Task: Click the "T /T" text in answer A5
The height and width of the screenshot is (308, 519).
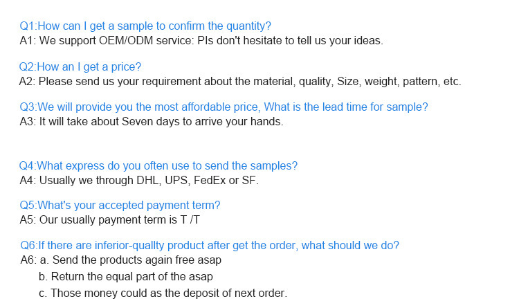Action: click(189, 220)
